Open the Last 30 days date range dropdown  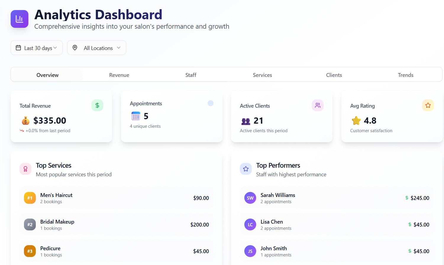pos(37,48)
